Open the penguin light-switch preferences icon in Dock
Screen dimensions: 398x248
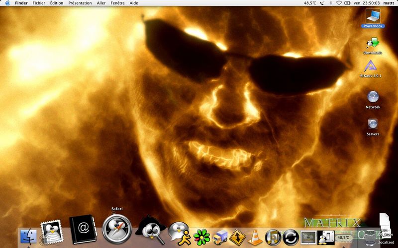pos(326,238)
